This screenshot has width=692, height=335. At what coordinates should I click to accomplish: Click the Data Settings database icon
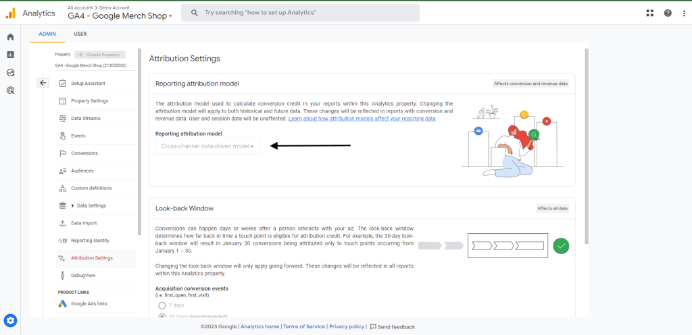coord(62,206)
